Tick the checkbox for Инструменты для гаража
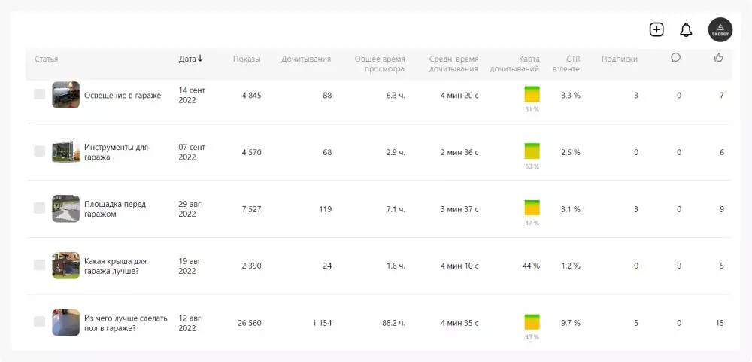The height and width of the screenshot is (362, 752). 40,151
